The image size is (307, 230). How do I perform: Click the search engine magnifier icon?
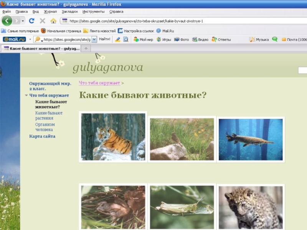pyautogui.click(x=37, y=39)
